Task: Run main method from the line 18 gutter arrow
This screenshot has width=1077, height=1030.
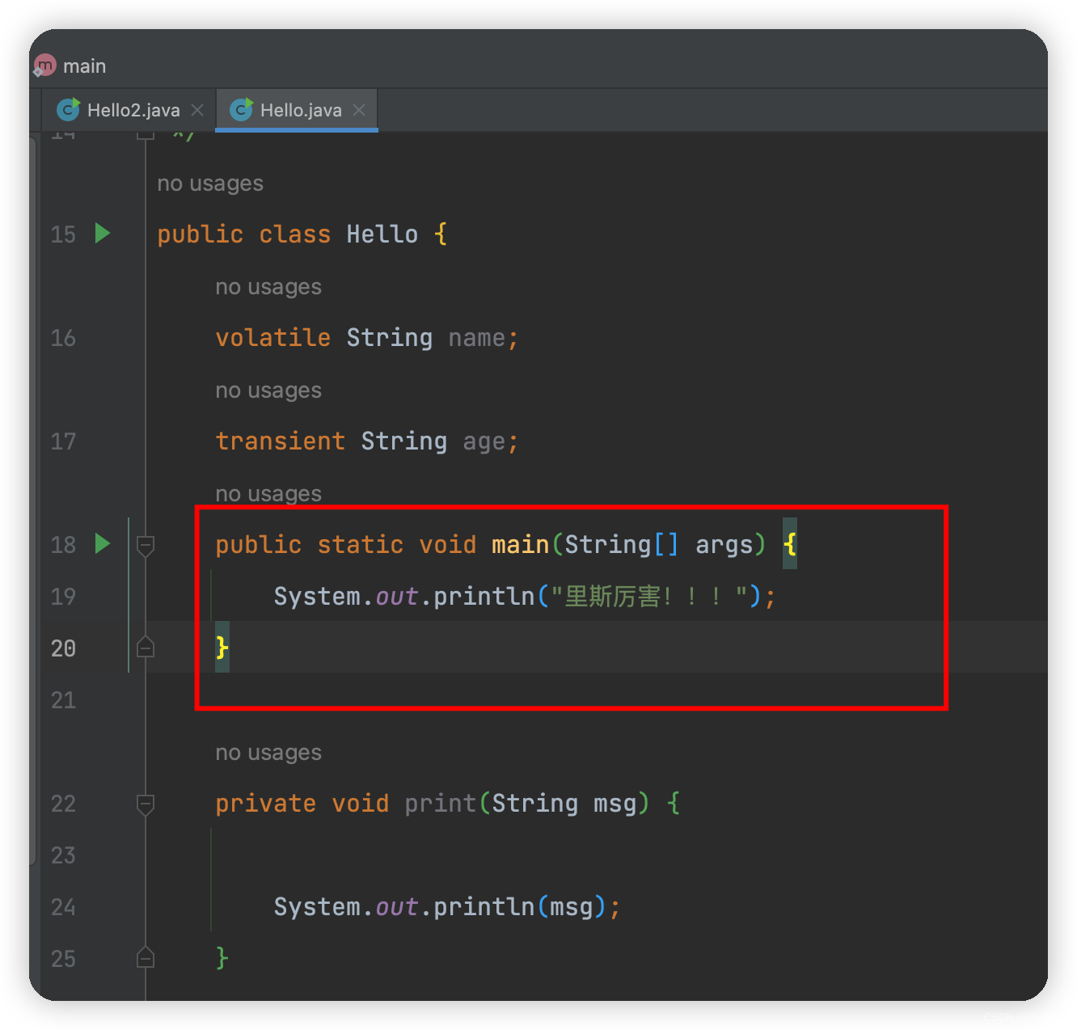Action: (103, 543)
